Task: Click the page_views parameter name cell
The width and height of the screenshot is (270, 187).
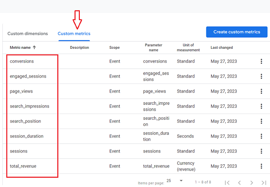Action: (x=154, y=91)
